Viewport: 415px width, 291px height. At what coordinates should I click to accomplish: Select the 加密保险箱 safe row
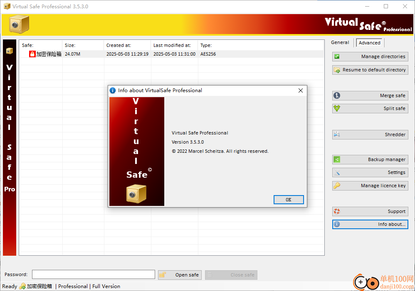pyautogui.click(x=171, y=54)
